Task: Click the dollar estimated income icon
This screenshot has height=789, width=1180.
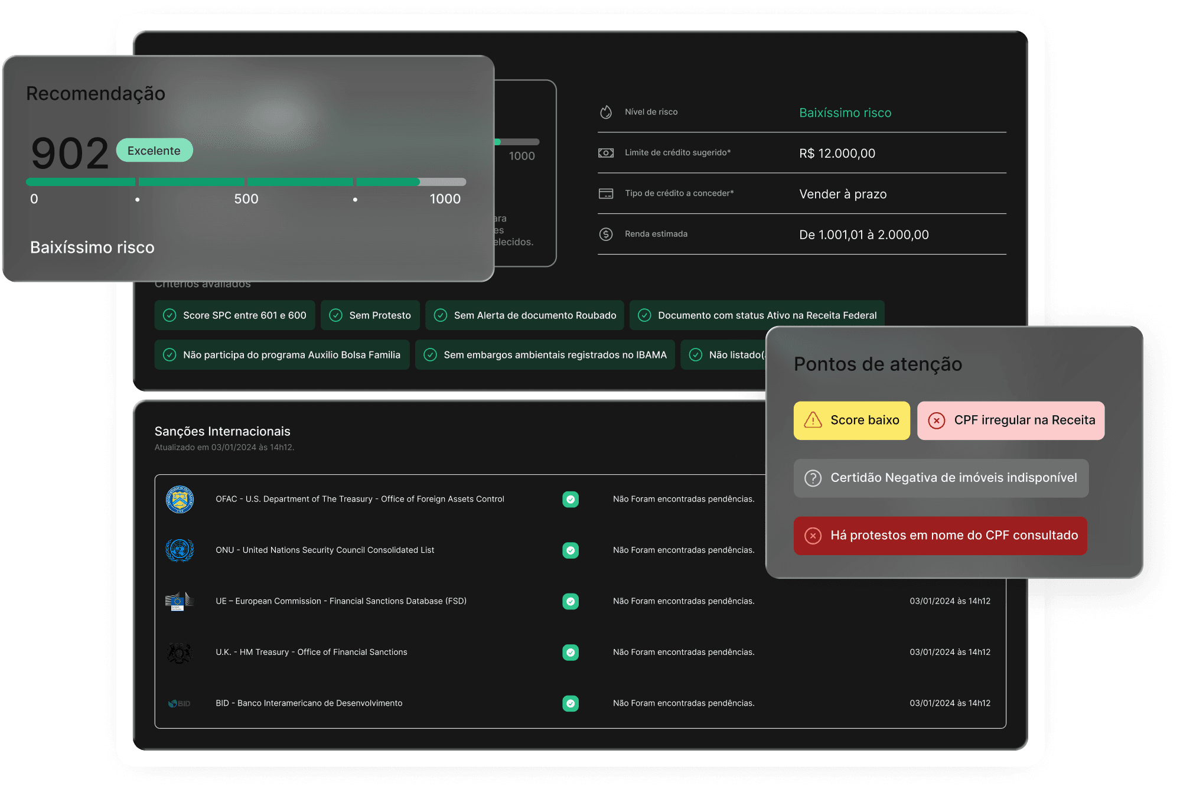Action: [x=606, y=234]
